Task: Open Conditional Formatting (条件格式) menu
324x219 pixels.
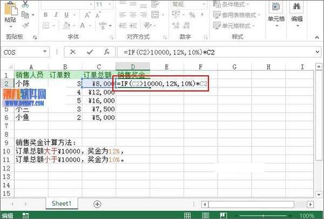Action: point(231,4)
